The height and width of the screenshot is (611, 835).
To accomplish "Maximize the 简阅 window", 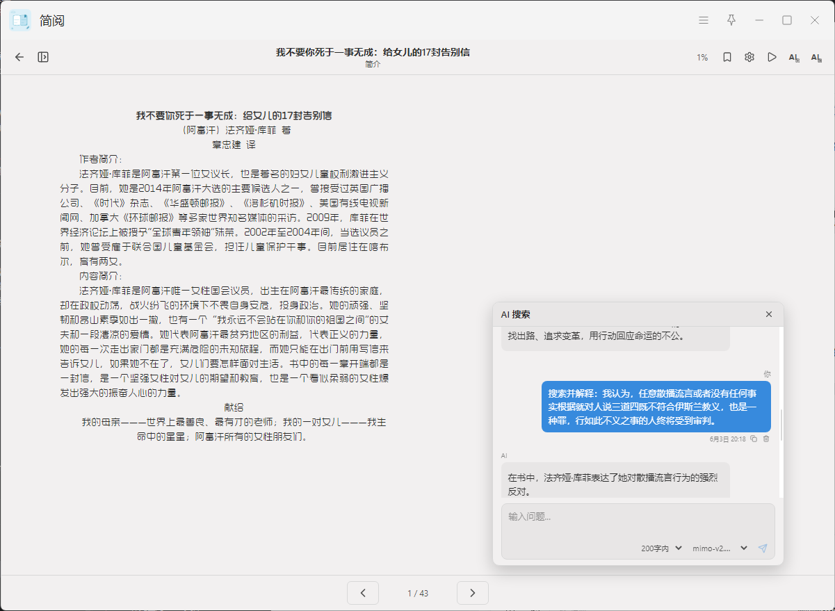I will point(787,20).
